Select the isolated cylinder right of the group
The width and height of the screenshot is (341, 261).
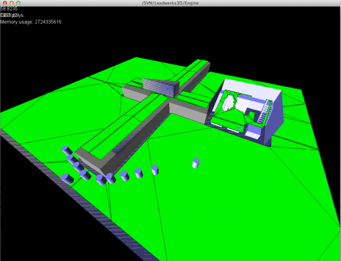196,163
